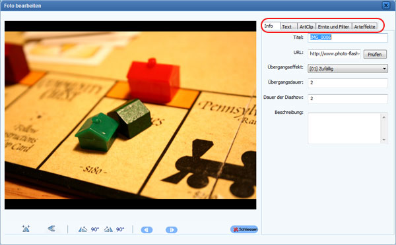Go to next photo
This screenshot has width=396, height=245.
(x=172, y=230)
